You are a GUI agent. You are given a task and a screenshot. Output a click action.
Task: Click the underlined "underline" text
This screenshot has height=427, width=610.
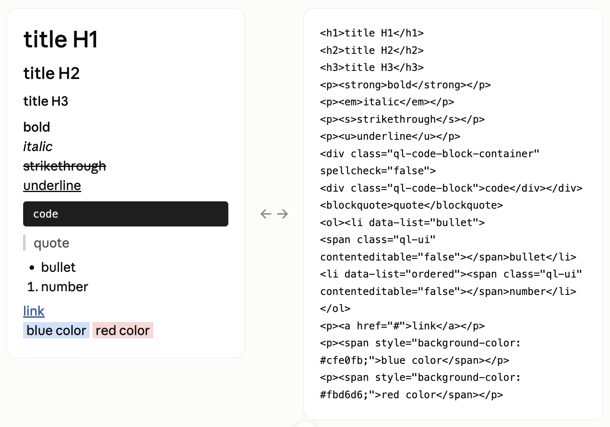tap(52, 186)
